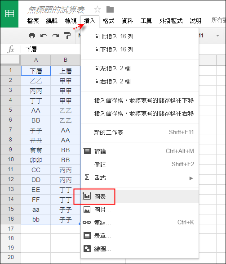Click the green Google Sheets home icon

[x=9, y=14]
